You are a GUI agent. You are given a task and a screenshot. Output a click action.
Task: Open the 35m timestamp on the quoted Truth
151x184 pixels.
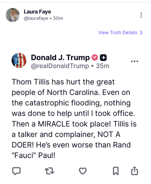click(x=103, y=66)
